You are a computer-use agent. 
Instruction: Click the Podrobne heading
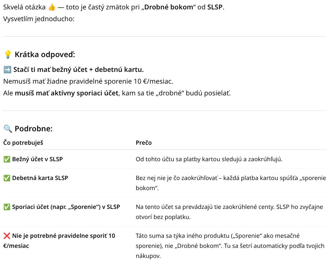34,129
